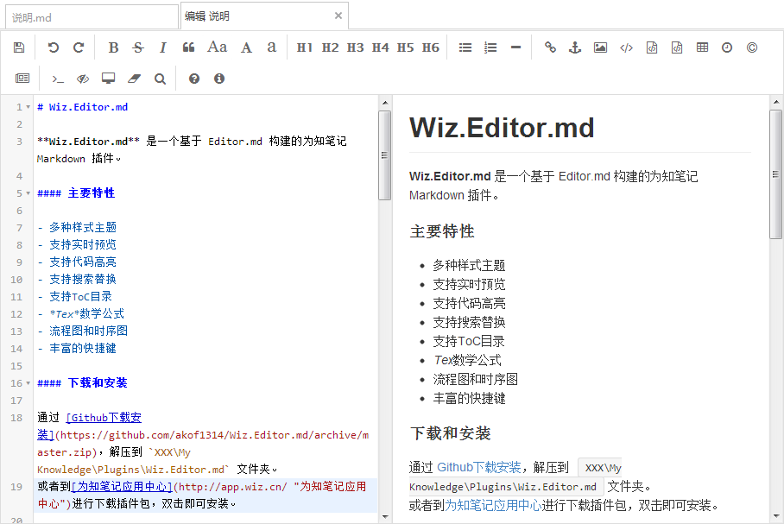This screenshot has height=524, width=784.
Task: Collapse line 1 heading fold arrow
Action: [x=28, y=107]
